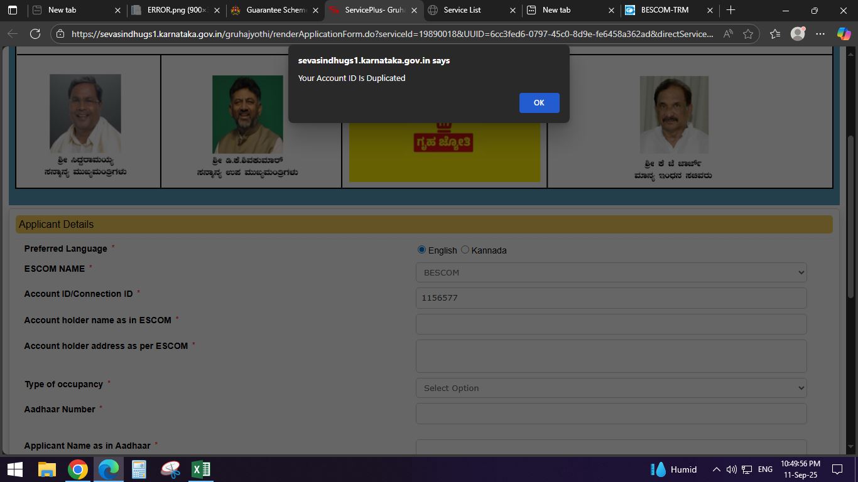Close the Service List tab
The width and height of the screenshot is (858, 482).
tap(513, 10)
